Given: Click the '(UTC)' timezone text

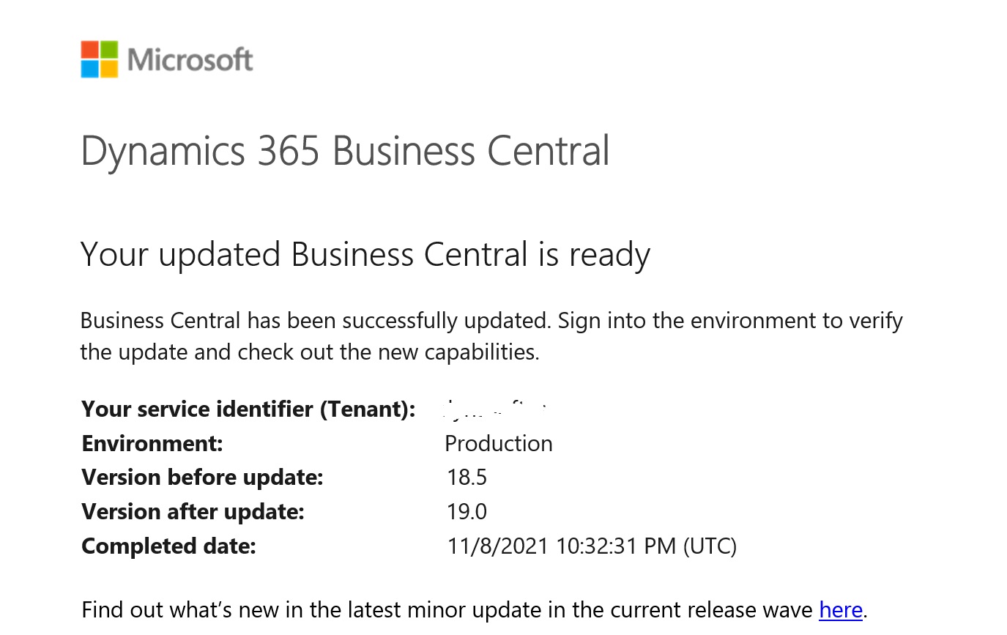Looking at the screenshot, I should (710, 546).
